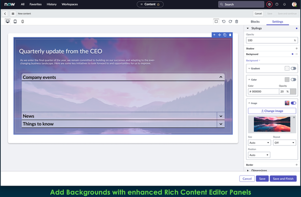
Task: Delete the selected block via its toolbar
Action: pyautogui.click(x=230, y=35)
